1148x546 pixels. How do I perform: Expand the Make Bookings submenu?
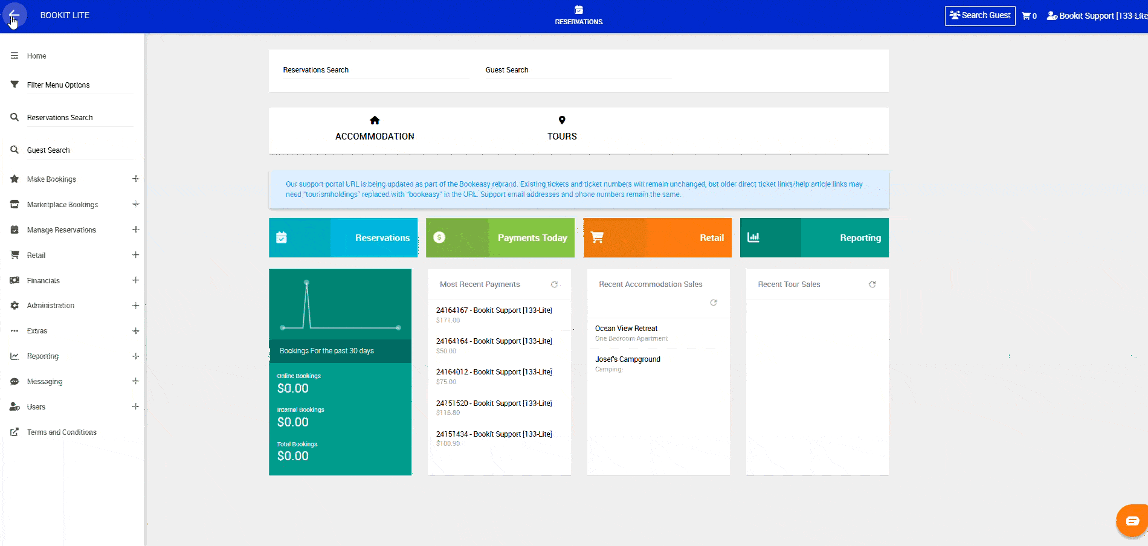pyautogui.click(x=135, y=179)
